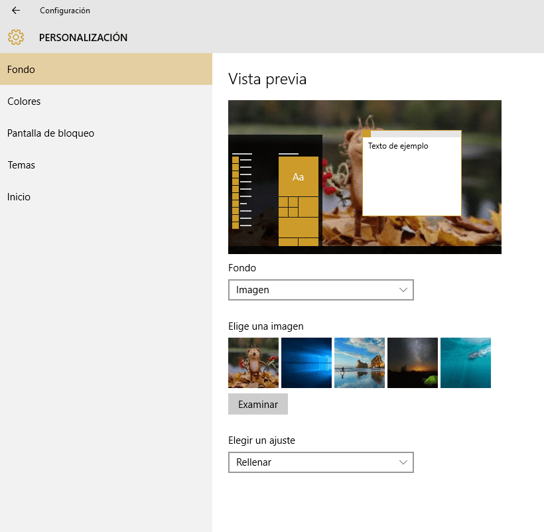Click the PERSONALIZACIÓN heading
The width and height of the screenshot is (544, 532).
point(83,37)
